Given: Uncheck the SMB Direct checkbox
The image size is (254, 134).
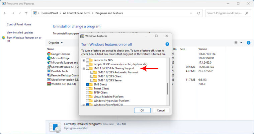Looking at the screenshot, I should [x=87, y=84].
